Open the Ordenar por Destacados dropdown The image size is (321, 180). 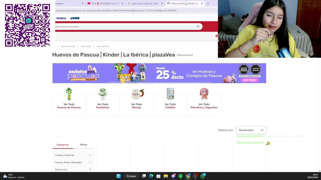pyautogui.click(x=251, y=130)
